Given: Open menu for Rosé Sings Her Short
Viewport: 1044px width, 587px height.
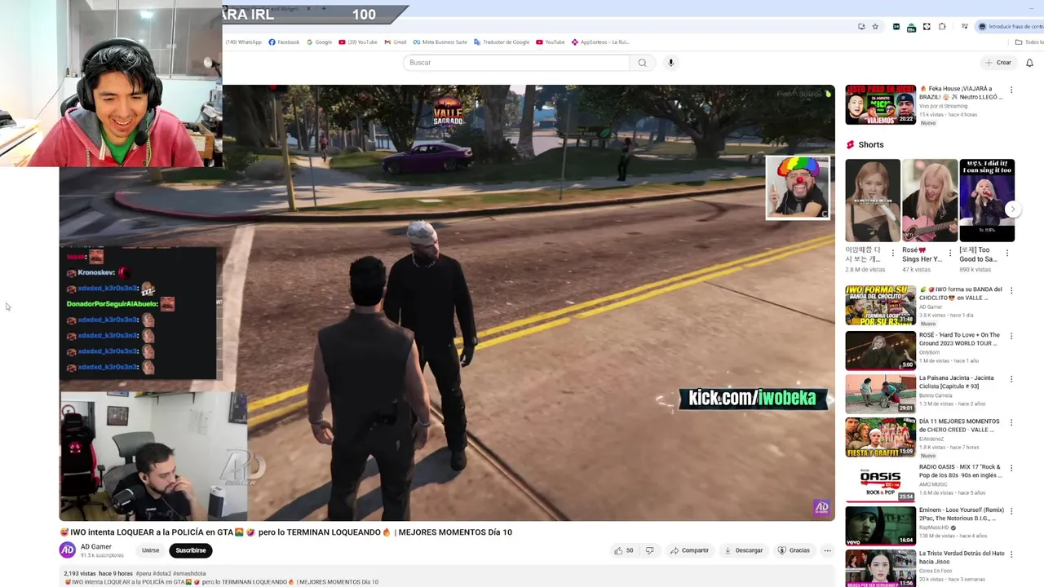Looking at the screenshot, I should [949, 253].
